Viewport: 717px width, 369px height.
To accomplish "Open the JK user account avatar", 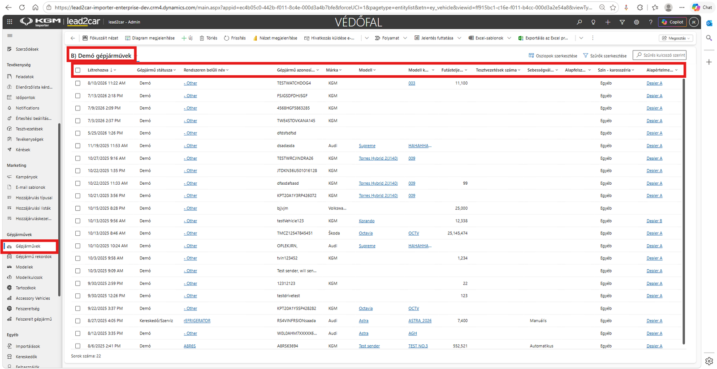I will point(694,22).
